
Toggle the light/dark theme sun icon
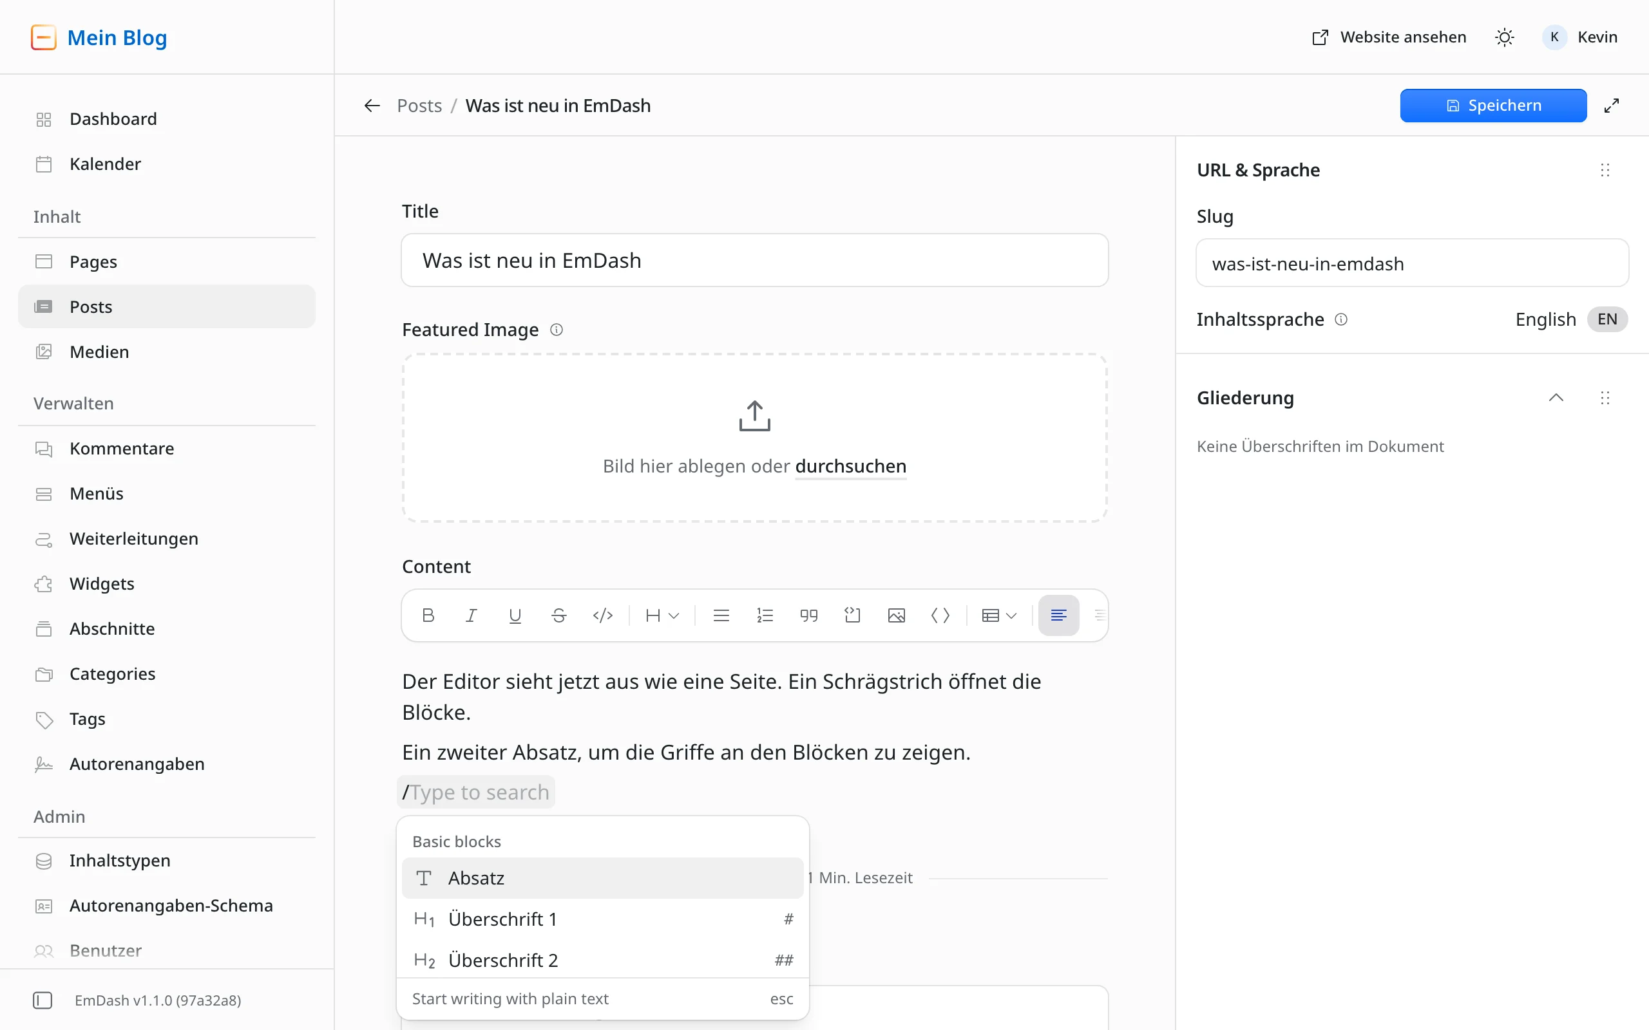coord(1505,37)
